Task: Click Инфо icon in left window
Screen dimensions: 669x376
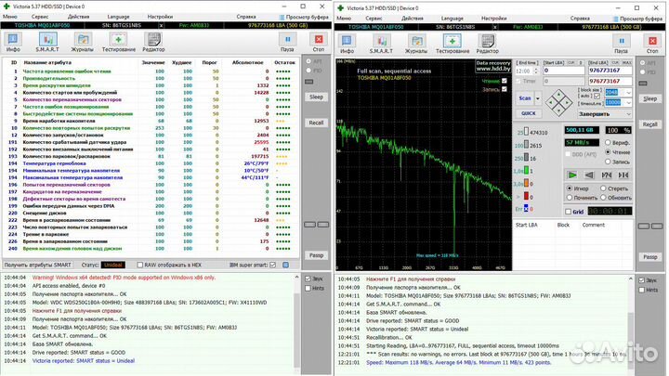Action: coord(15,41)
